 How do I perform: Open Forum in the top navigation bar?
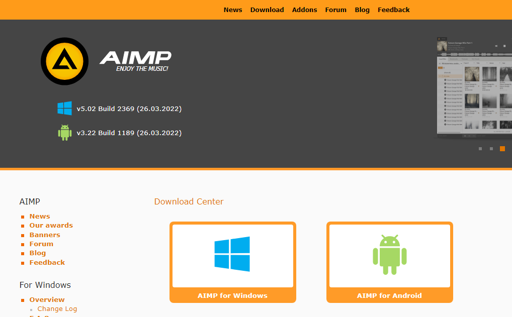point(335,10)
